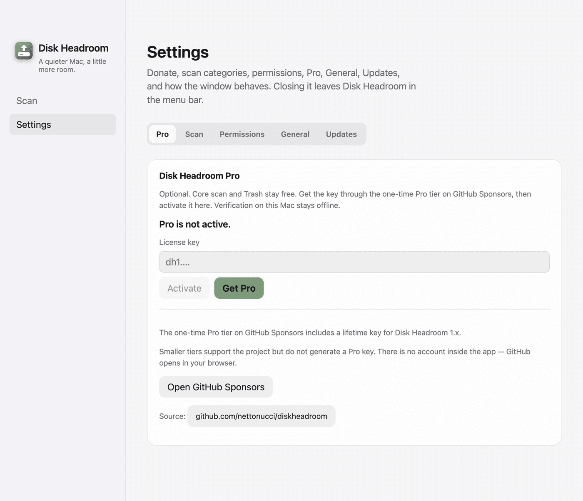The height and width of the screenshot is (501, 583).
Task: Click the Settings page title
Action: 178,52
